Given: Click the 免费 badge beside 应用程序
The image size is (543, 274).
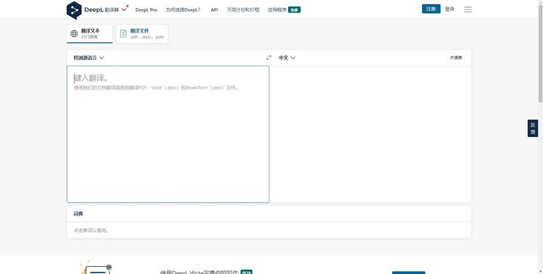Looking at the screenshot, I should coord(295,9).
